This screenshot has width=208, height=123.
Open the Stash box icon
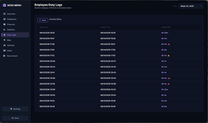[5, 51]
